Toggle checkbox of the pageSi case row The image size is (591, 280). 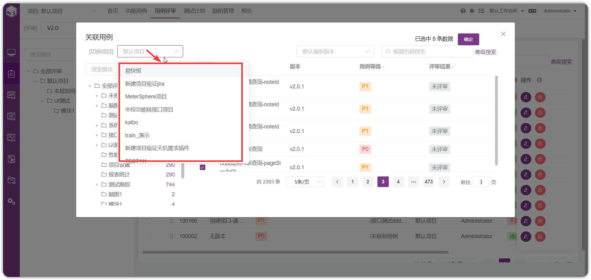(203, 167)
